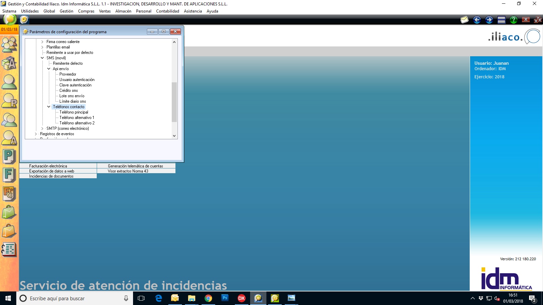Open the person with letter A sidebar icon
Image resolution: width=543 pixels, height=305 pixels.
(x=9, y=138)
